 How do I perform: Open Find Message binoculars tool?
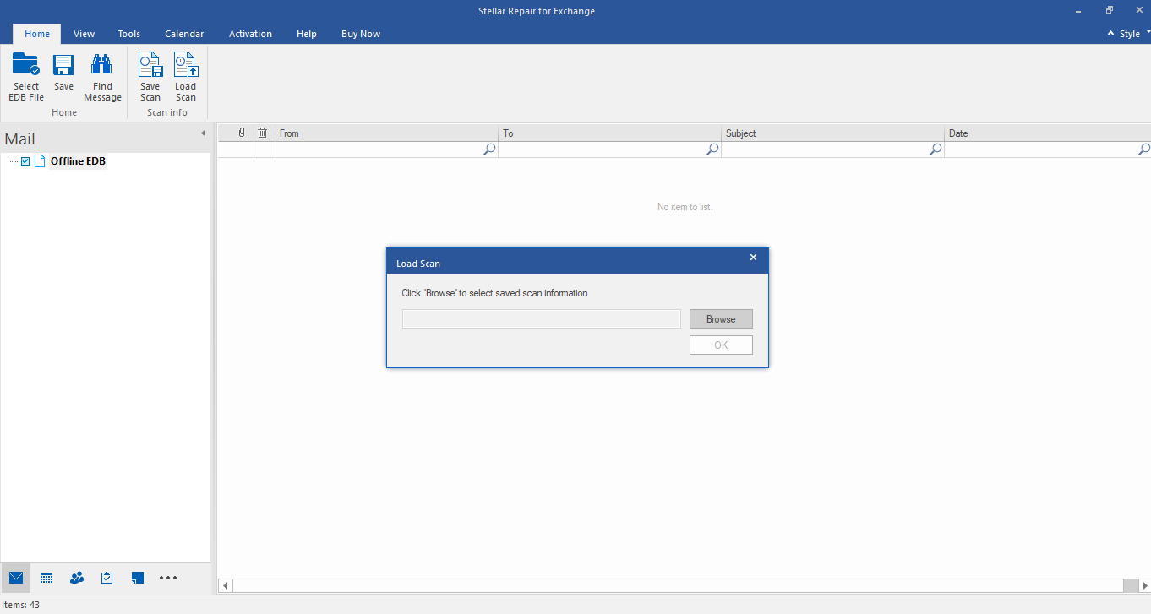pyautogui.click(x=102, y=65)
